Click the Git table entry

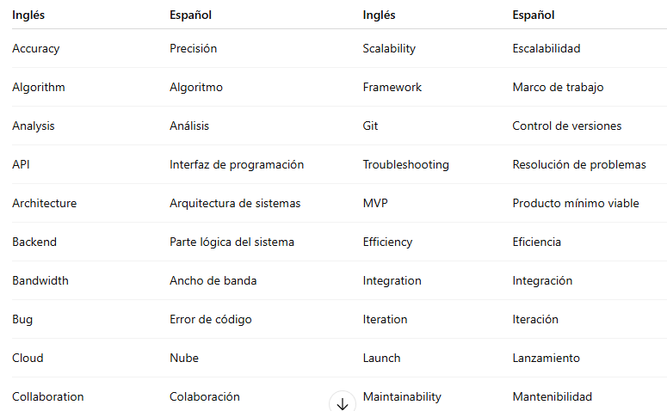[371, 126]
